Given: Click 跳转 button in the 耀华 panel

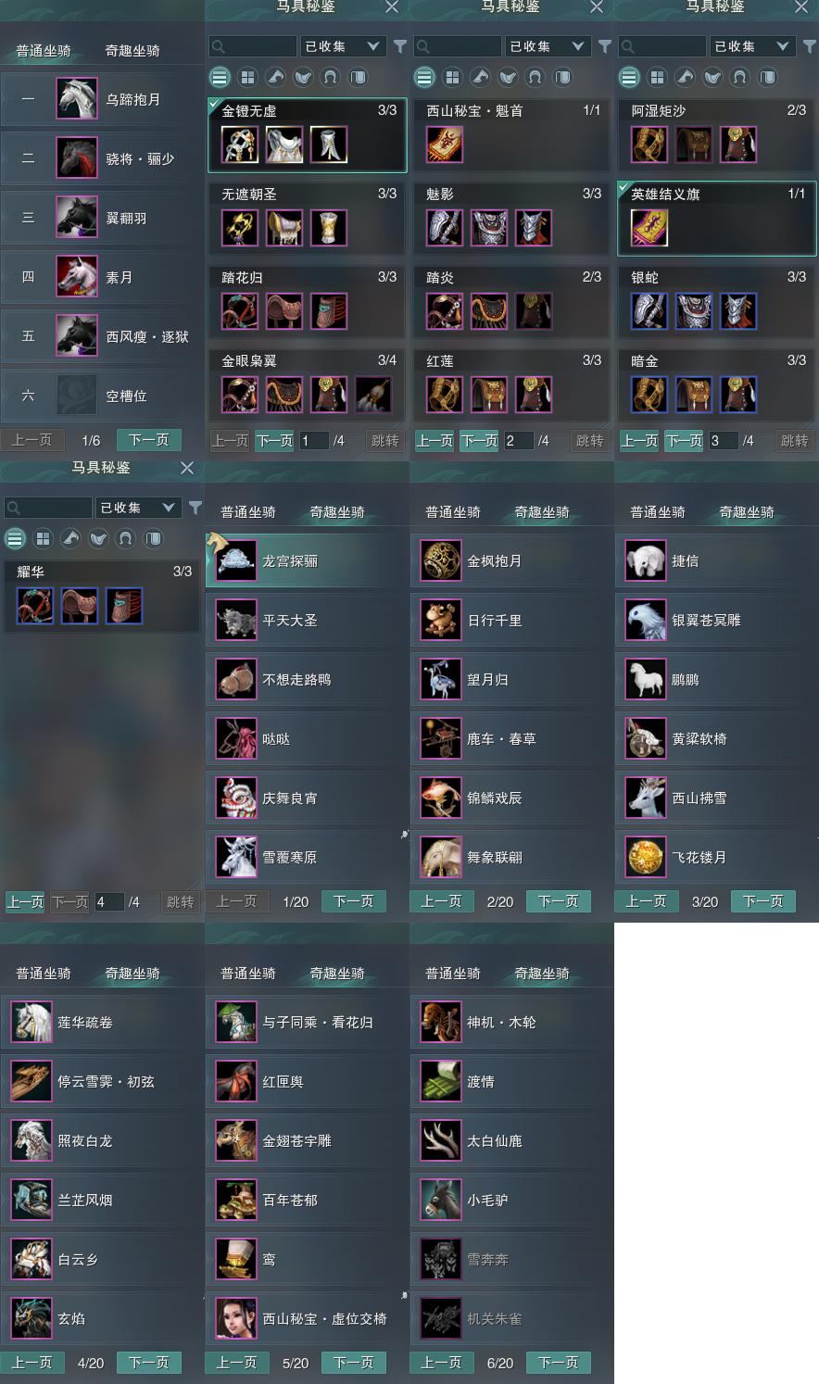Looking at the screenshot, I should (x=180, y=901).
